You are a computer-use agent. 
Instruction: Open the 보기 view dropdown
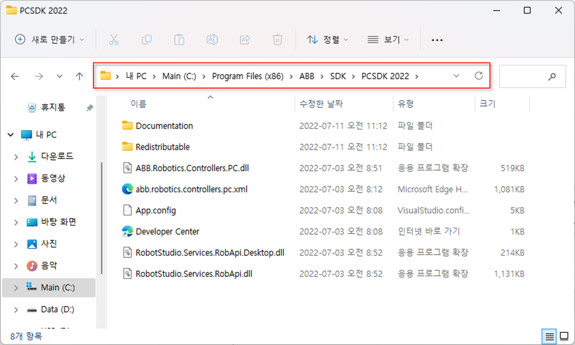[388, 40]
